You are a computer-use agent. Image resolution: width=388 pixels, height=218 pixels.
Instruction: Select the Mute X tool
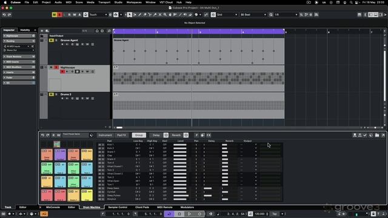[160, 15]
